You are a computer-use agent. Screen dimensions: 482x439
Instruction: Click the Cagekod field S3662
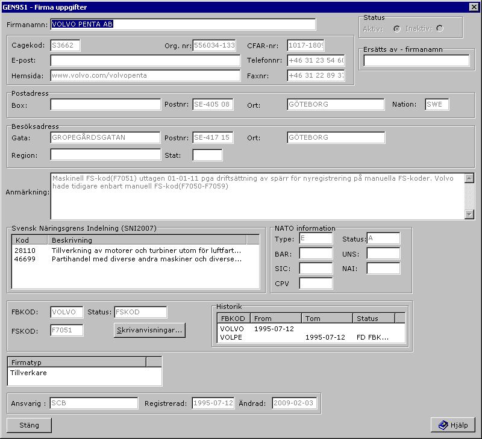pos(65,46)
